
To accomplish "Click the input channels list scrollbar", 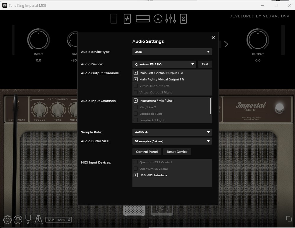I will pos(211,106).
